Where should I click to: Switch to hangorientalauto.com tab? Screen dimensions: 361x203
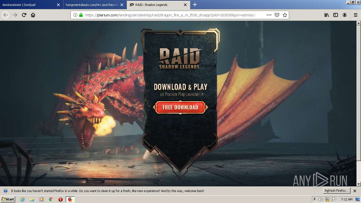click(95, 5)
